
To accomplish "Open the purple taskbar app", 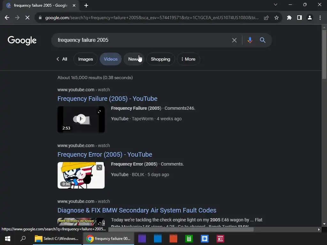I will pos(142,239).
